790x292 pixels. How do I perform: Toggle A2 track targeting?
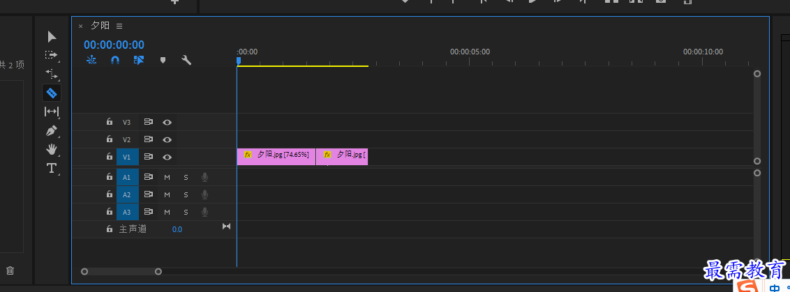pyautogui.click(x=127, y=194)
